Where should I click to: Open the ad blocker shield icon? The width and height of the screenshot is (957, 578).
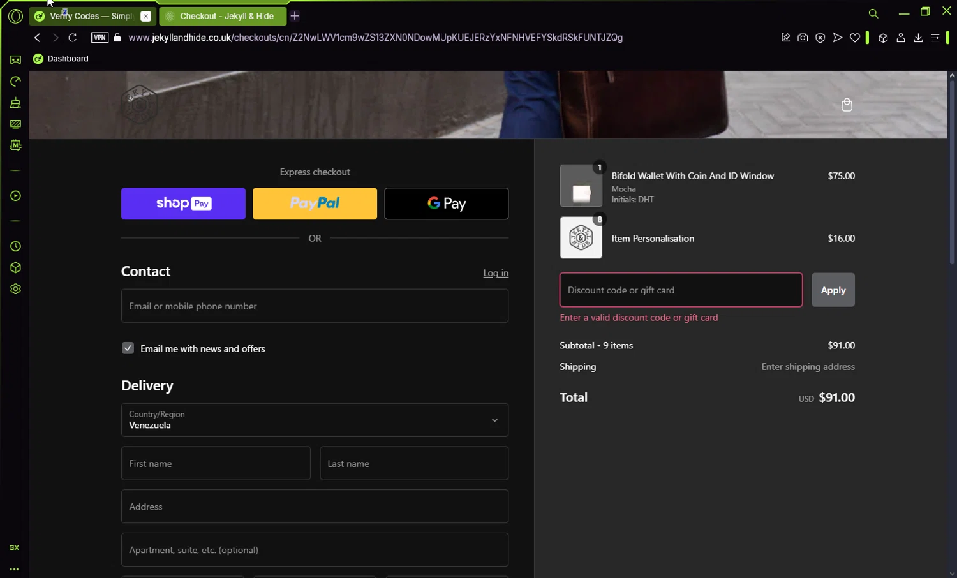820,38
